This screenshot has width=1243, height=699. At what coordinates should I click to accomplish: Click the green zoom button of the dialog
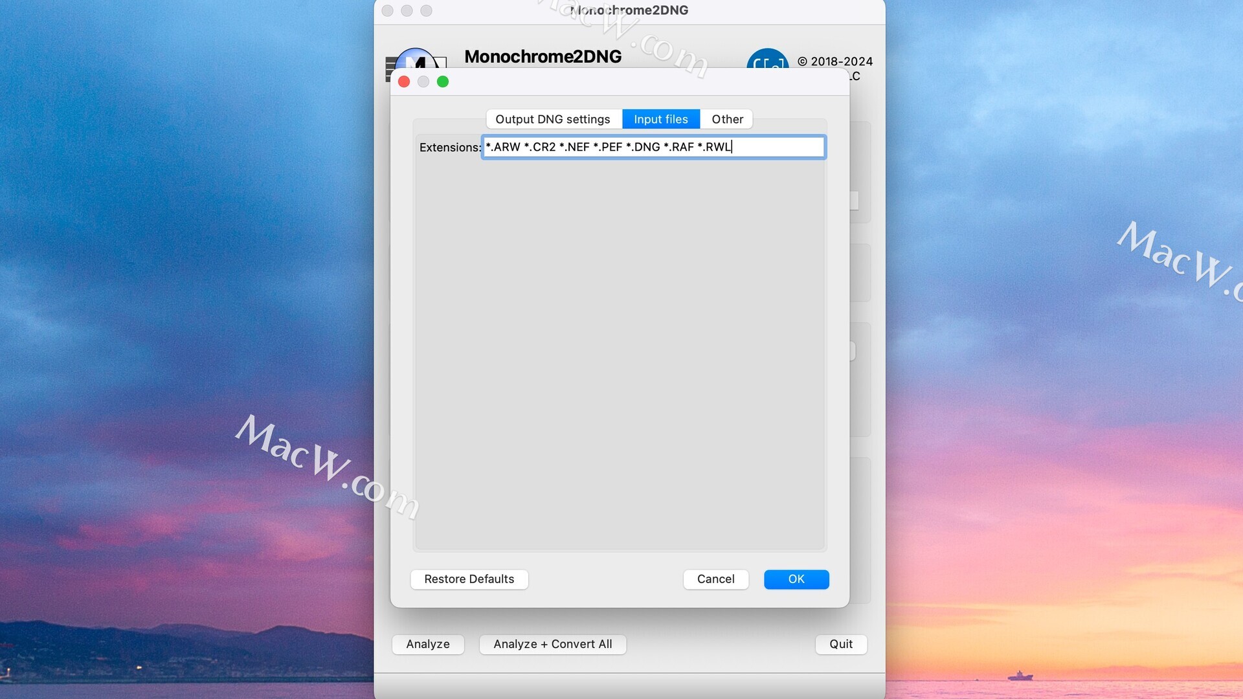pyautogui.click(x=443, y=82)
